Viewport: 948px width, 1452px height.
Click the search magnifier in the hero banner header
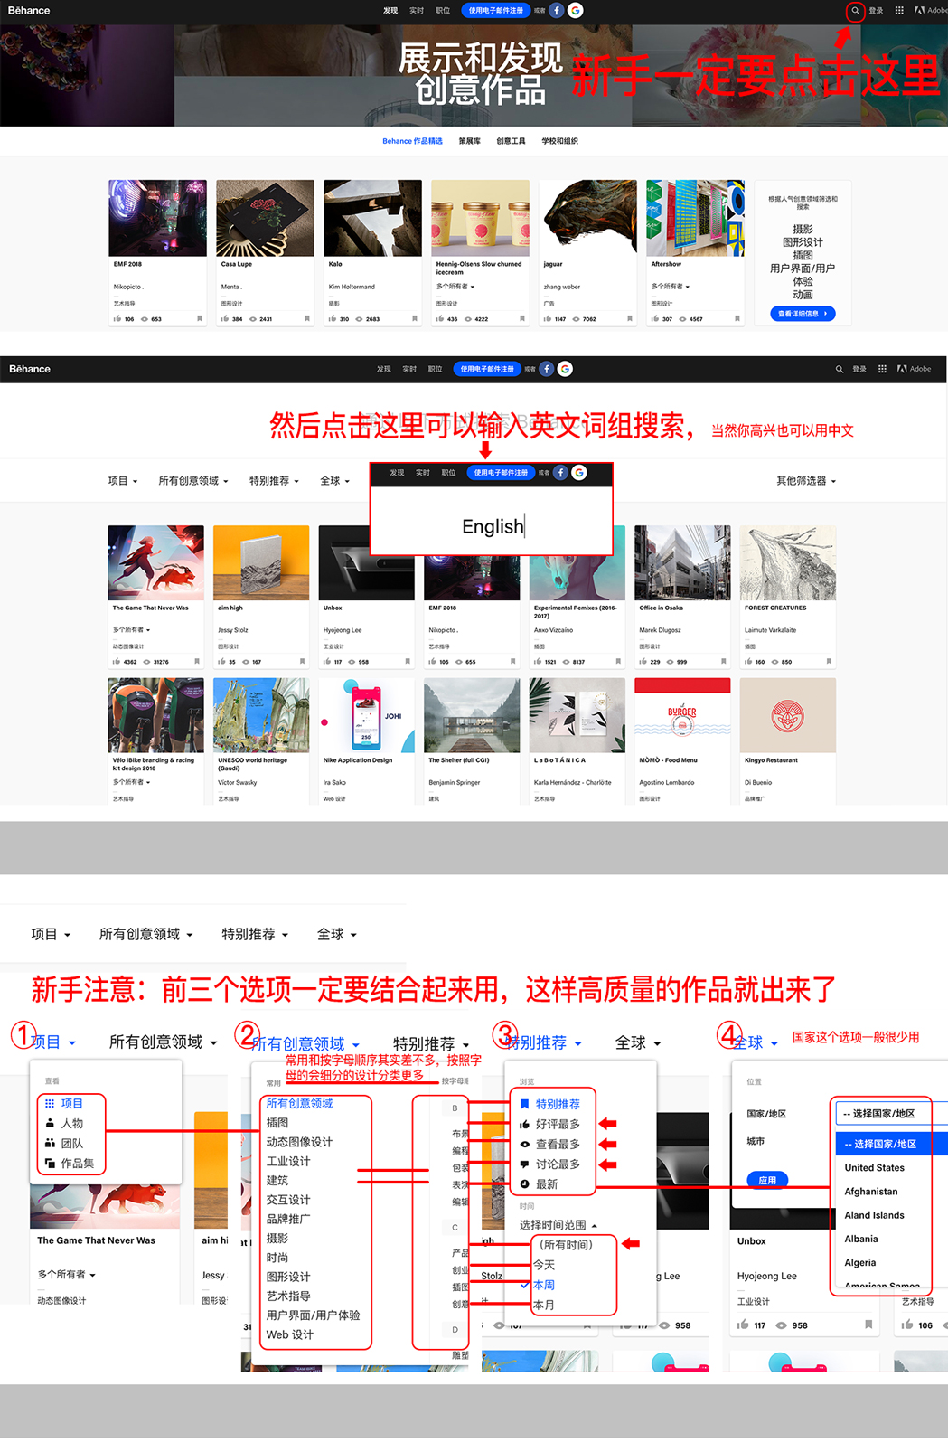point(855,11)
